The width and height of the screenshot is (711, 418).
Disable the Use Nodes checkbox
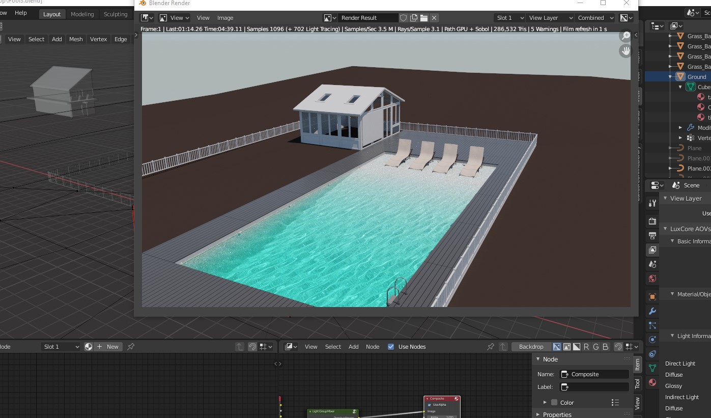click(x=391, y=347)
